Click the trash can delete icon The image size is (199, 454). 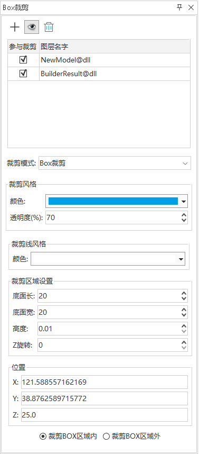49,27
